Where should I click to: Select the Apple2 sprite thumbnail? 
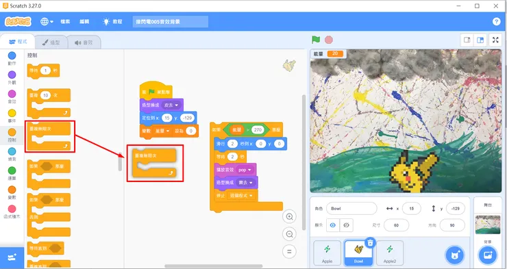pyautogui.click(x=390, y=253)
